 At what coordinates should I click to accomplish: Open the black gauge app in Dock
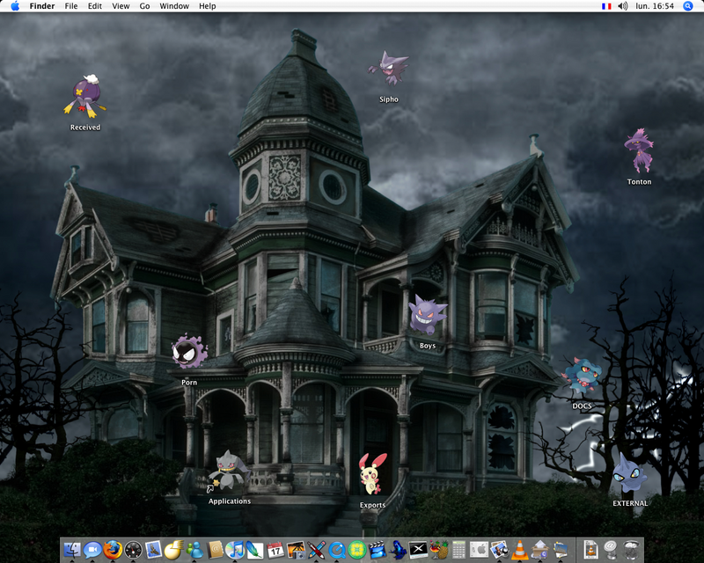134,550
